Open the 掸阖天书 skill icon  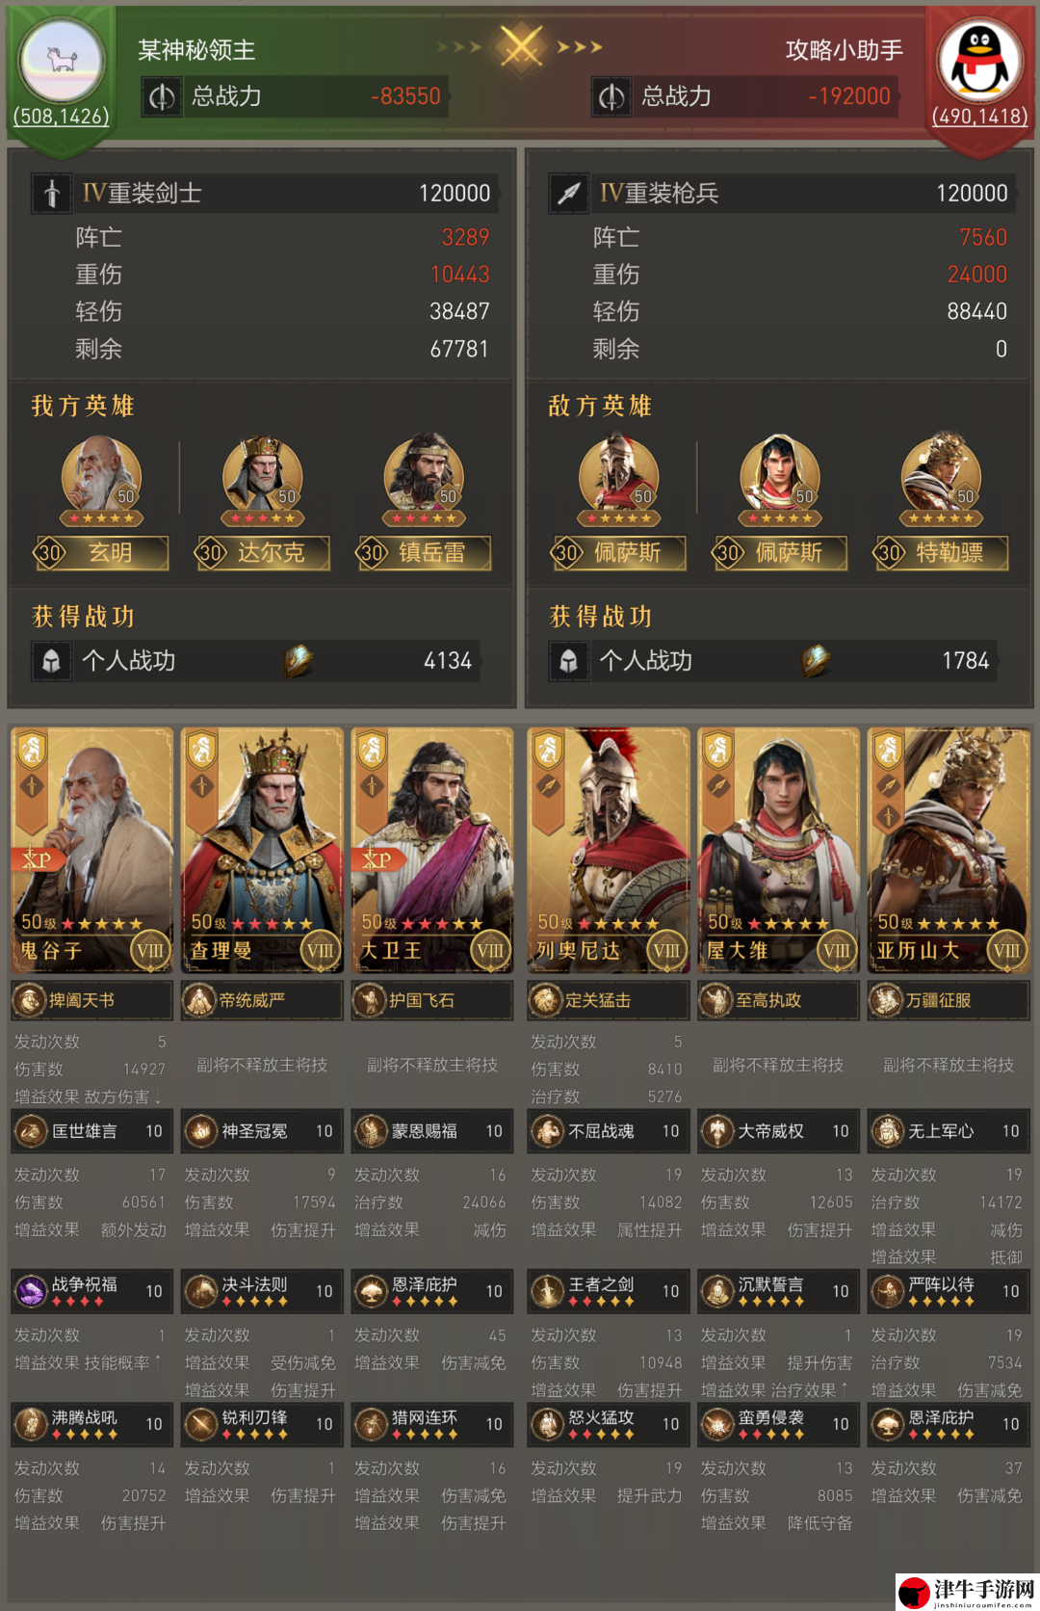30,1000
